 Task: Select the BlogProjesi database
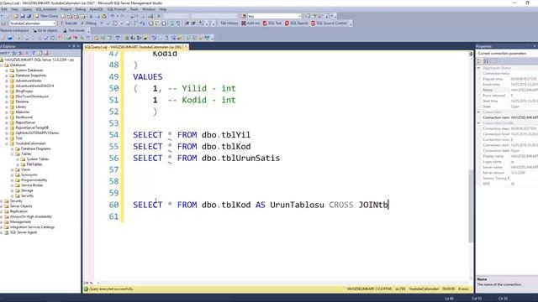point(24,91)
